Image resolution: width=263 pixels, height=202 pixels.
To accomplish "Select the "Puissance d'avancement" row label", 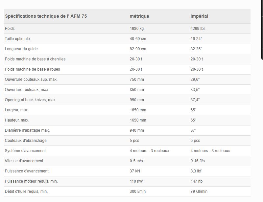I will 27,171.
